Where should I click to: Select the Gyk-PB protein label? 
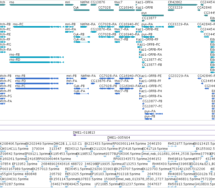(79, 86)
